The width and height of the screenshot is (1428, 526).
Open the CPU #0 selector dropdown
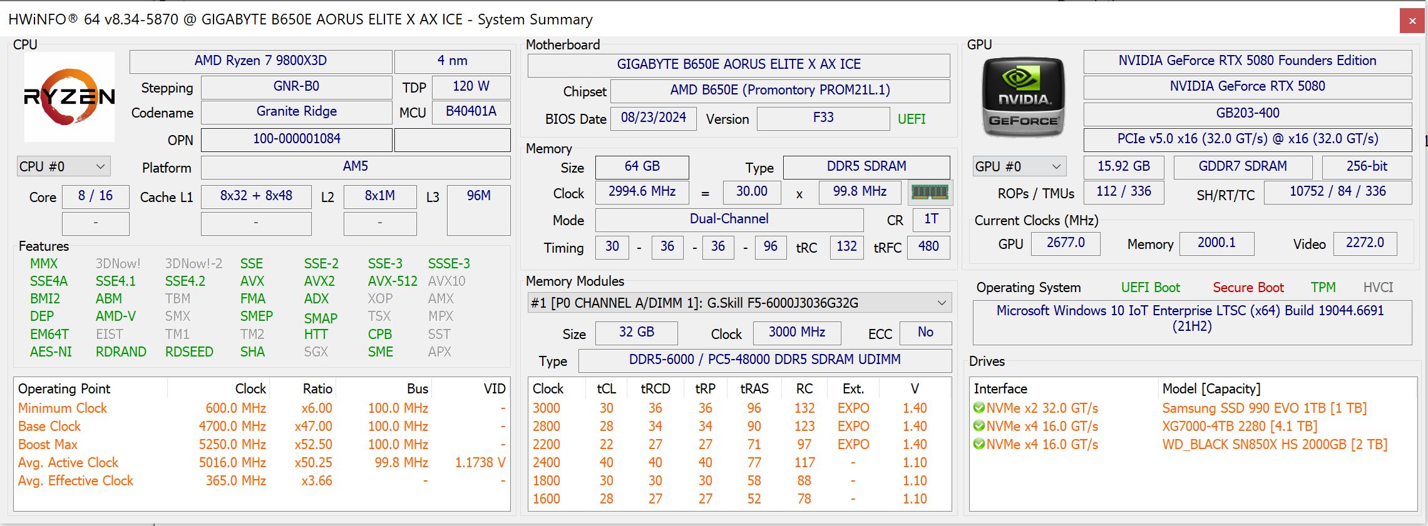click(x=63, y=166)
